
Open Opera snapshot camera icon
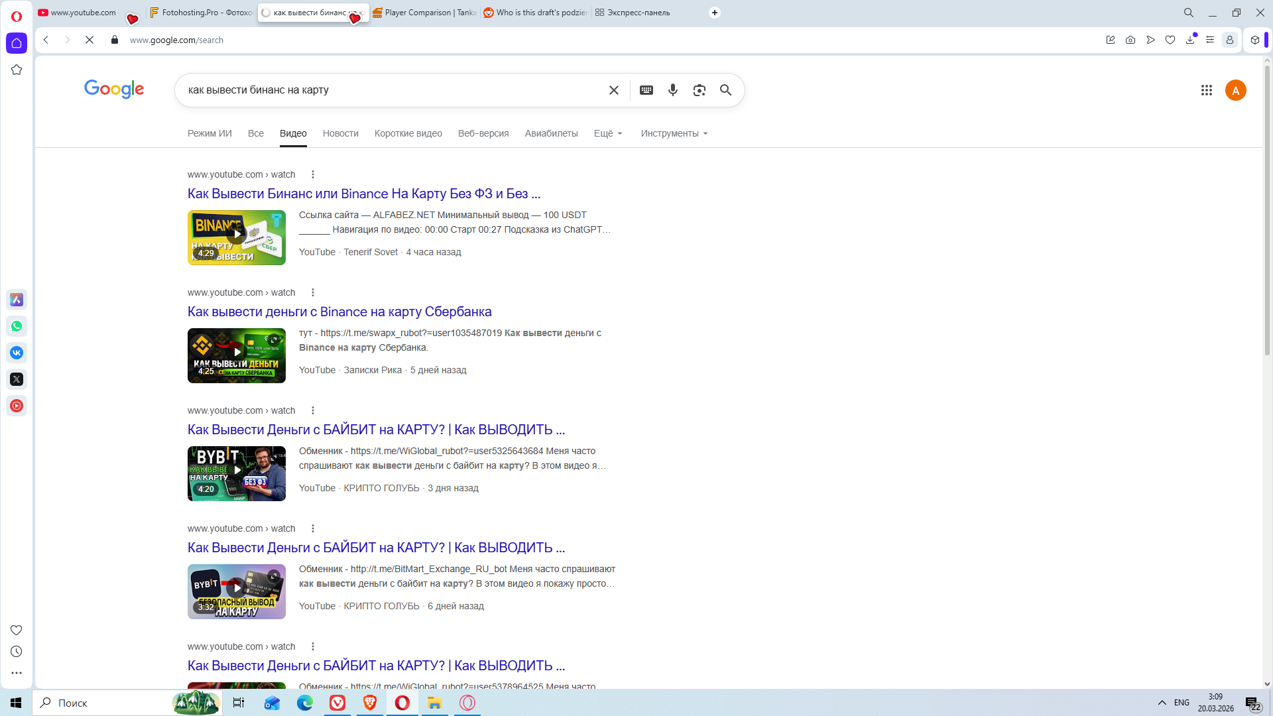tap(1130, 40)
